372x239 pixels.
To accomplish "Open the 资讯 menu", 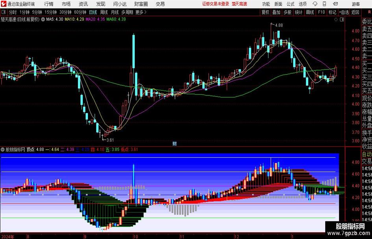I will click(83, 4).
